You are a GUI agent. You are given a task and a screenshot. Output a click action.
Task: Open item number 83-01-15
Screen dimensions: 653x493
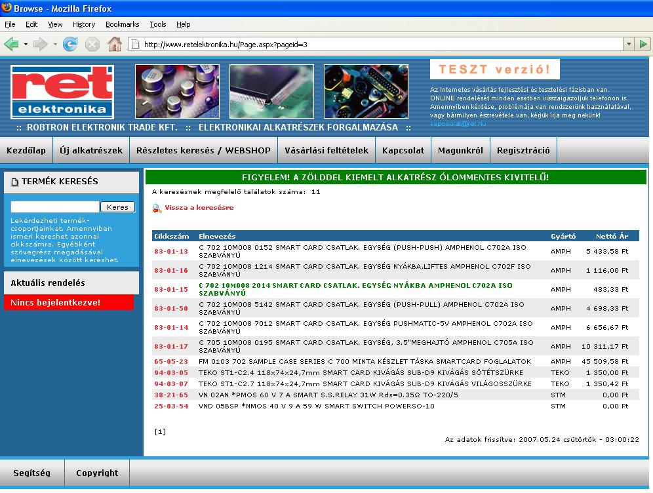[171, 289]
